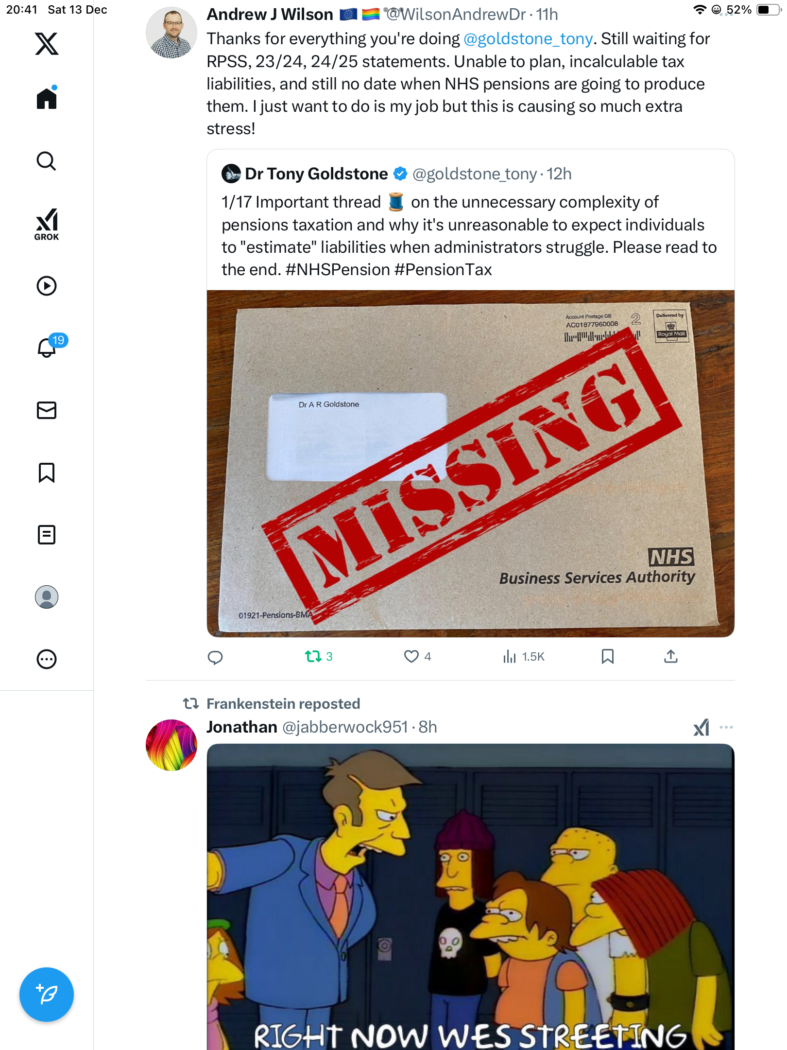Open the Home feed icon
The width and height of the screenshot is (787, 1050).
pos(47,99)
